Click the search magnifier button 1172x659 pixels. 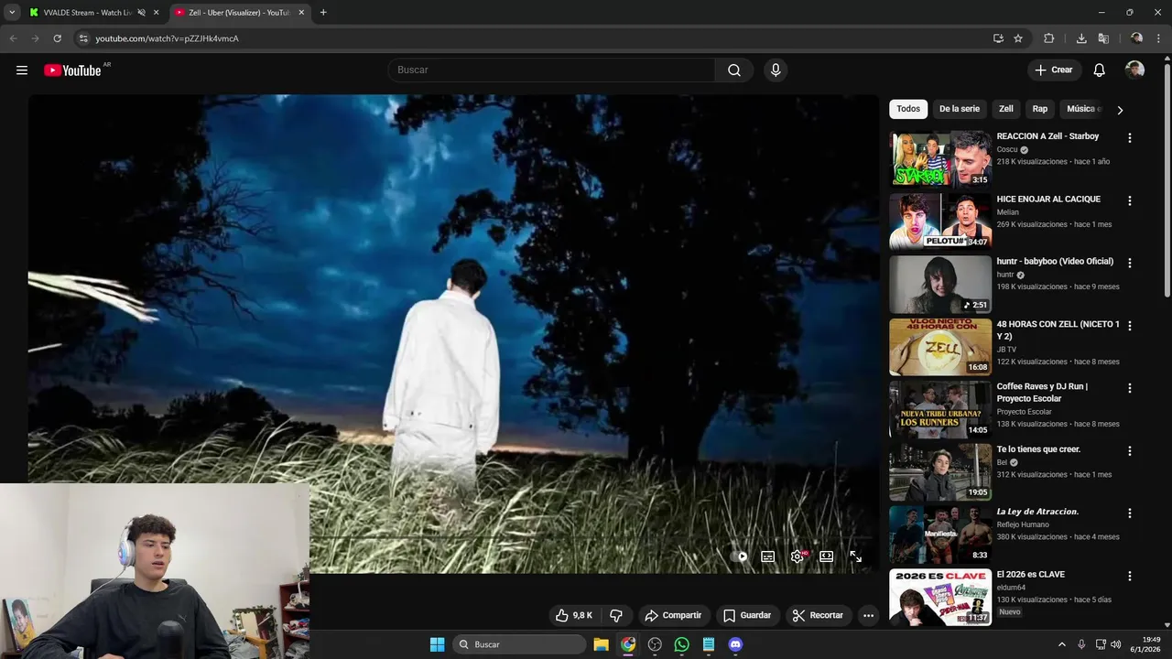734,70
